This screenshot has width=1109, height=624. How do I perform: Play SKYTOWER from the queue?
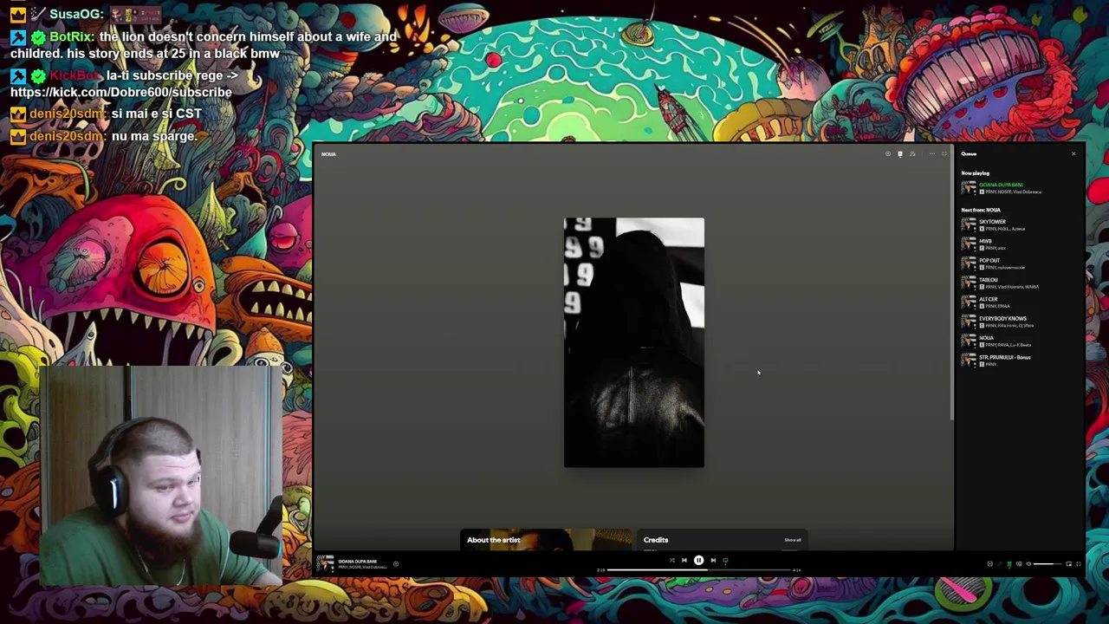pyautogui.click(x=1021, y=224)
